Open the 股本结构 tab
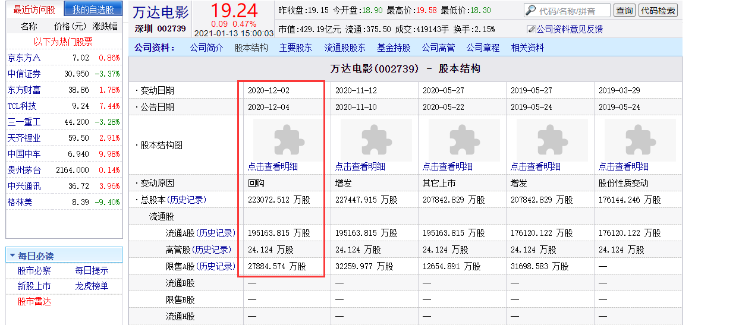 (x=251, y=48)
